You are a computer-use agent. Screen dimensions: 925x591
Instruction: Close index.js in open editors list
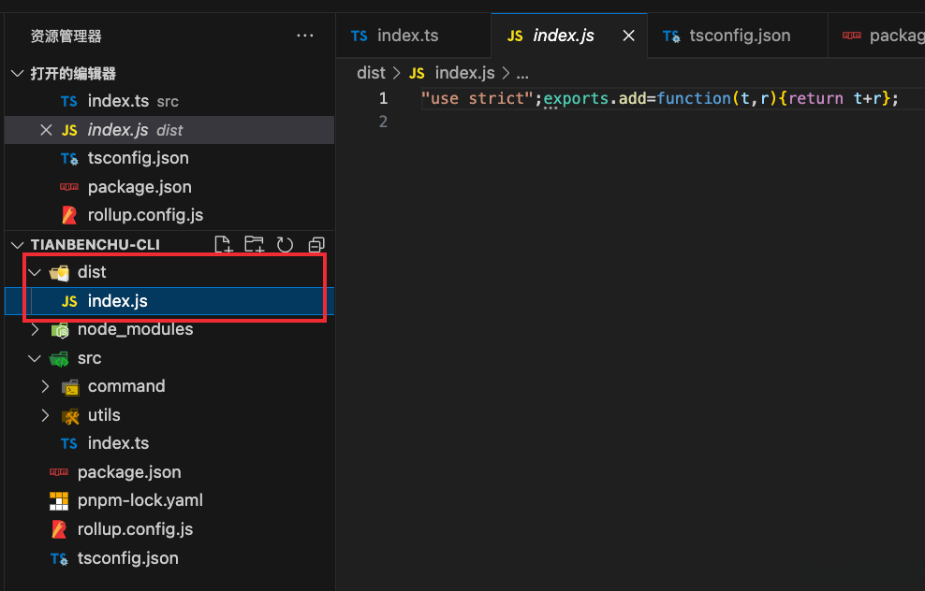(x=46, y=130)
